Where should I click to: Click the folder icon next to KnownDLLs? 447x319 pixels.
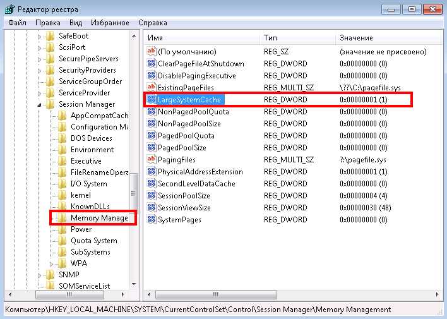(62, 207)
